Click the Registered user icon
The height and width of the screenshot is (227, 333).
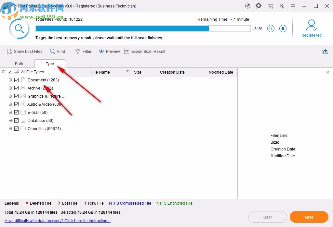pos(311,25)
